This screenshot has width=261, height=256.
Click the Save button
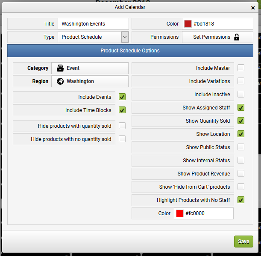(243, 242)
